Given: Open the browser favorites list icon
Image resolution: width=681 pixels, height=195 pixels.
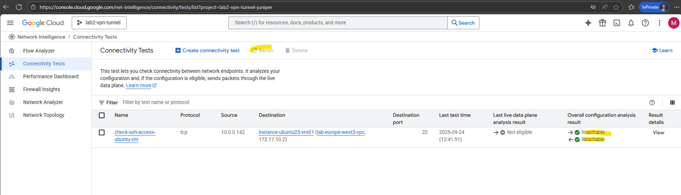Looking at the screenshot, I should pyautogui.click(x=631, y=7).
